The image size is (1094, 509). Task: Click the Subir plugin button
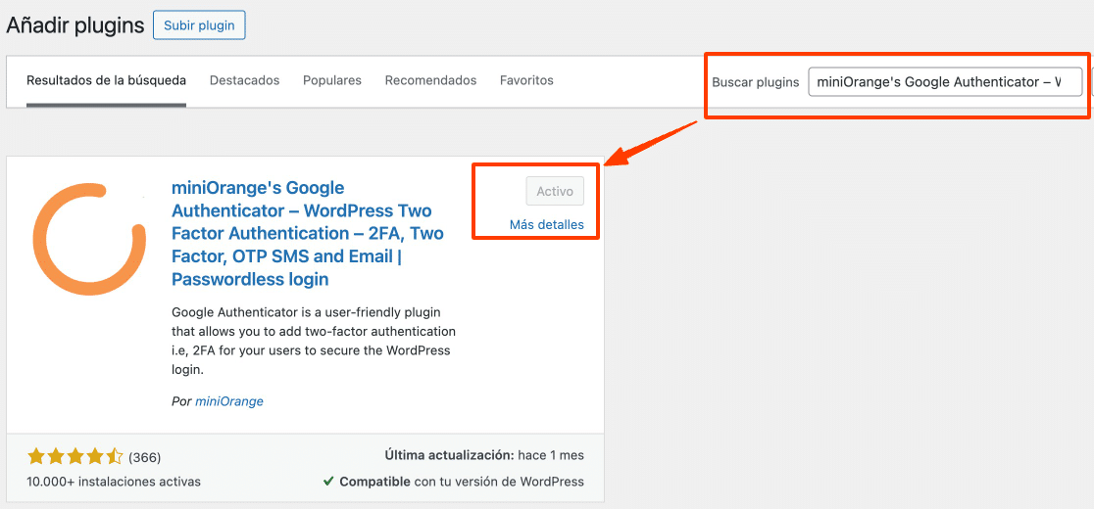tap(199, 25)
